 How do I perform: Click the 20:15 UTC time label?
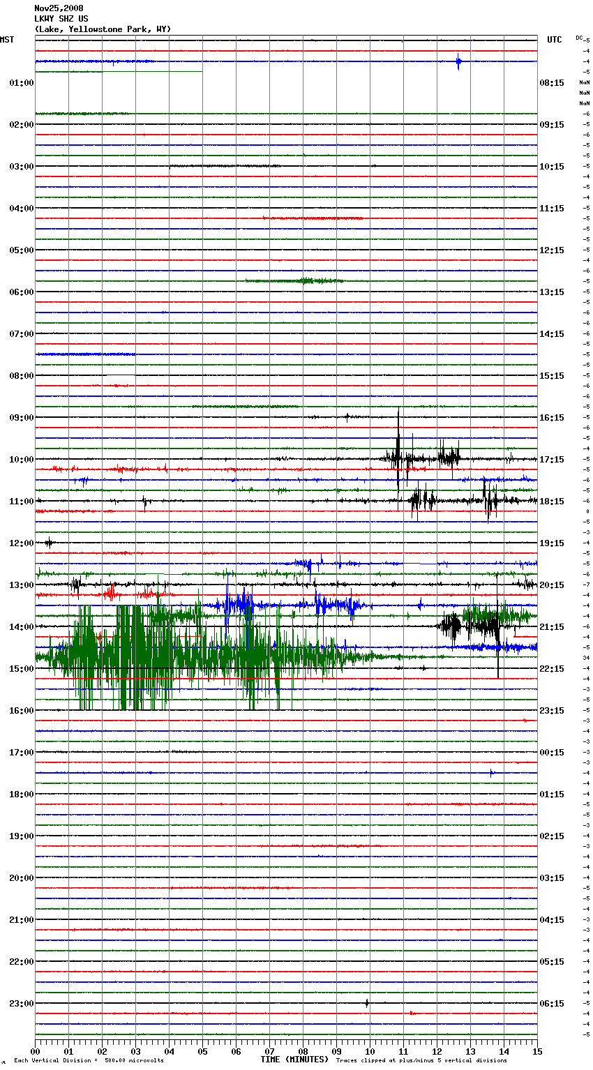pyautogui.click(x=552, y=585)
